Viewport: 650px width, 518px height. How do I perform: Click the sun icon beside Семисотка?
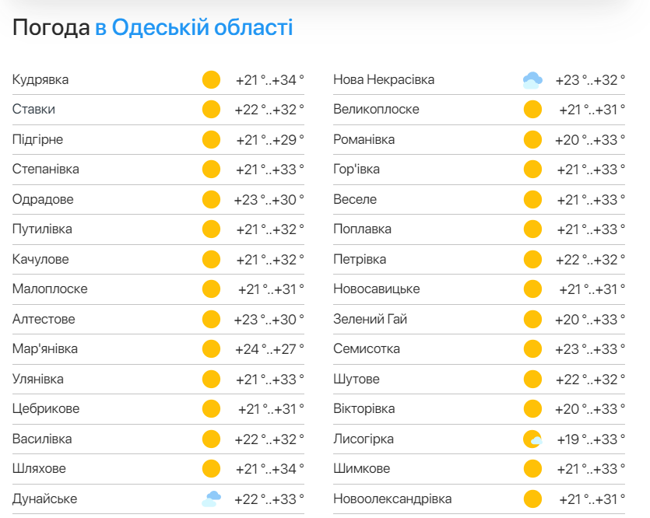[x=532, y=349]
